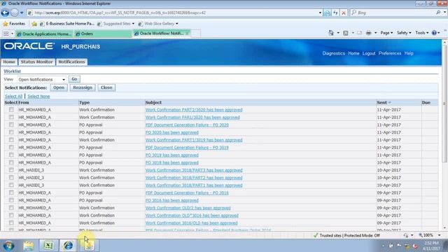Open Quick Tabs grid icon

click(6, 34)
